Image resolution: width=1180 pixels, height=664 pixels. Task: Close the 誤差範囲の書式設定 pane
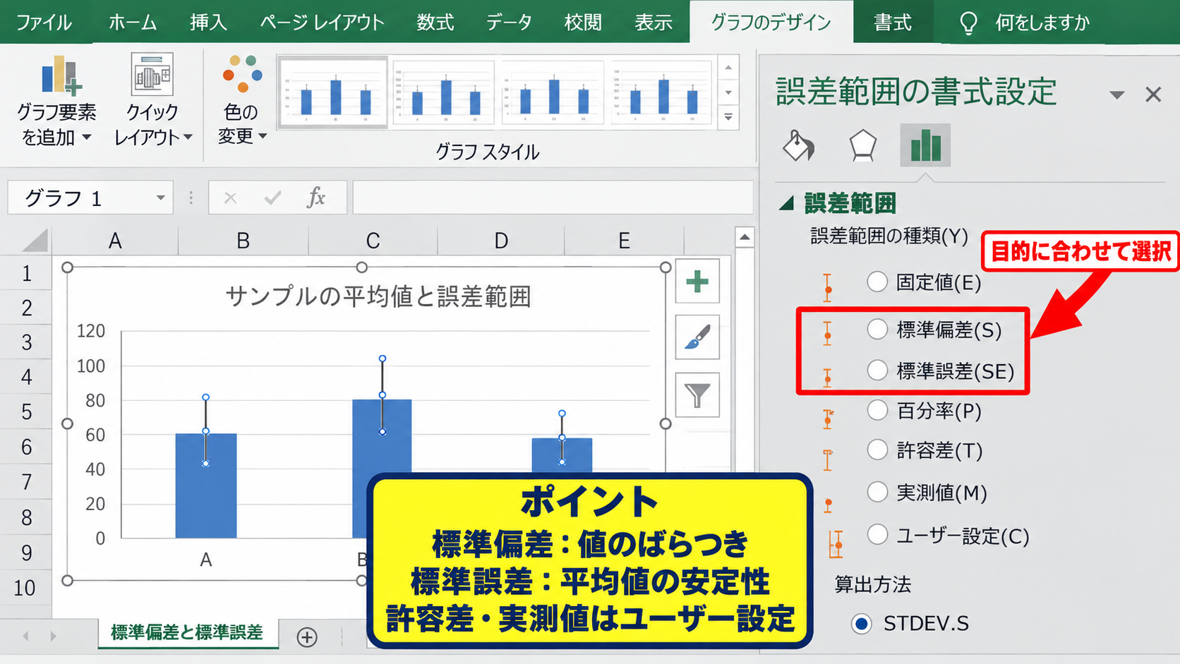pos(1153,95)
